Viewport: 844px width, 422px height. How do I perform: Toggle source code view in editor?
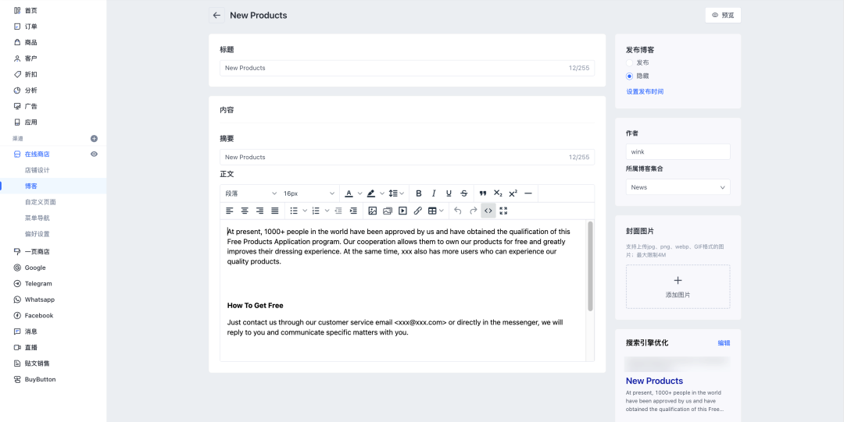coord(488,211)
